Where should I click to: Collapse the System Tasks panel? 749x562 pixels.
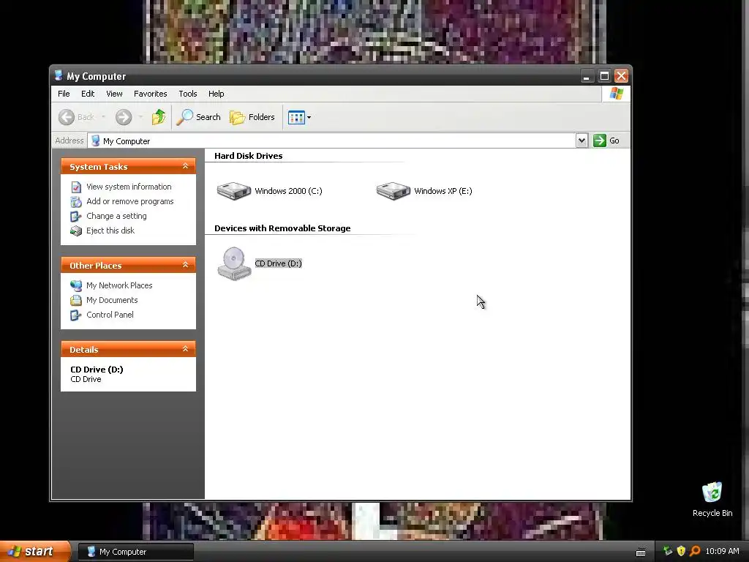185,166
